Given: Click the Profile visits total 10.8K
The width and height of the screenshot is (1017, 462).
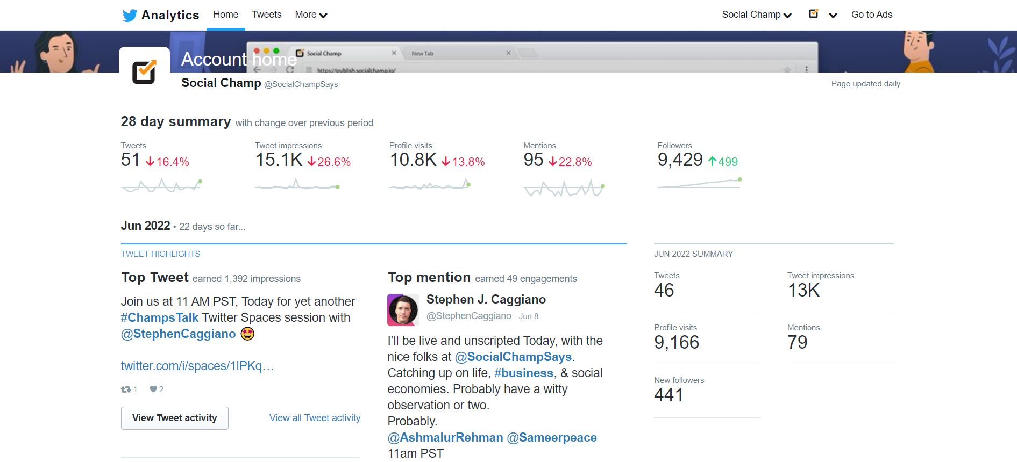Looking at the screenshot, I should [x=413, y=160].
